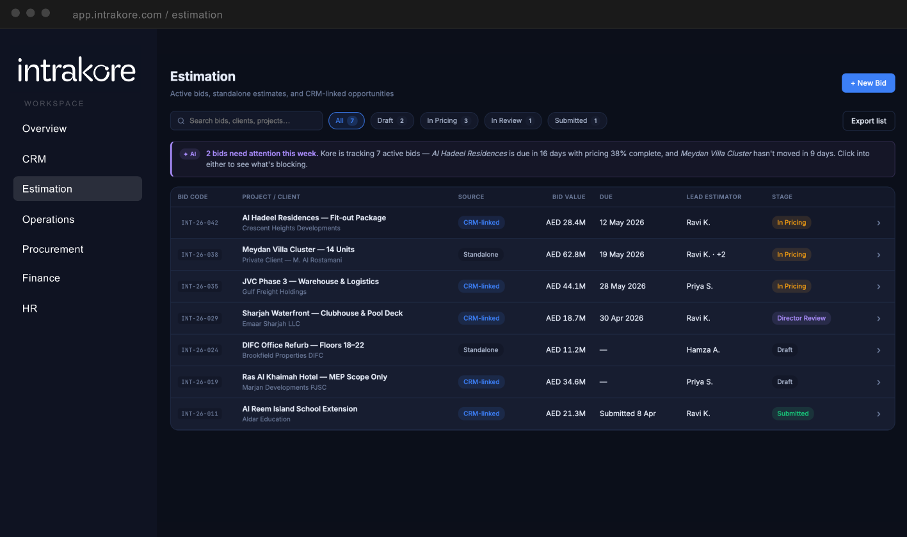
Task: Click the Export list button
Action: 869,121
